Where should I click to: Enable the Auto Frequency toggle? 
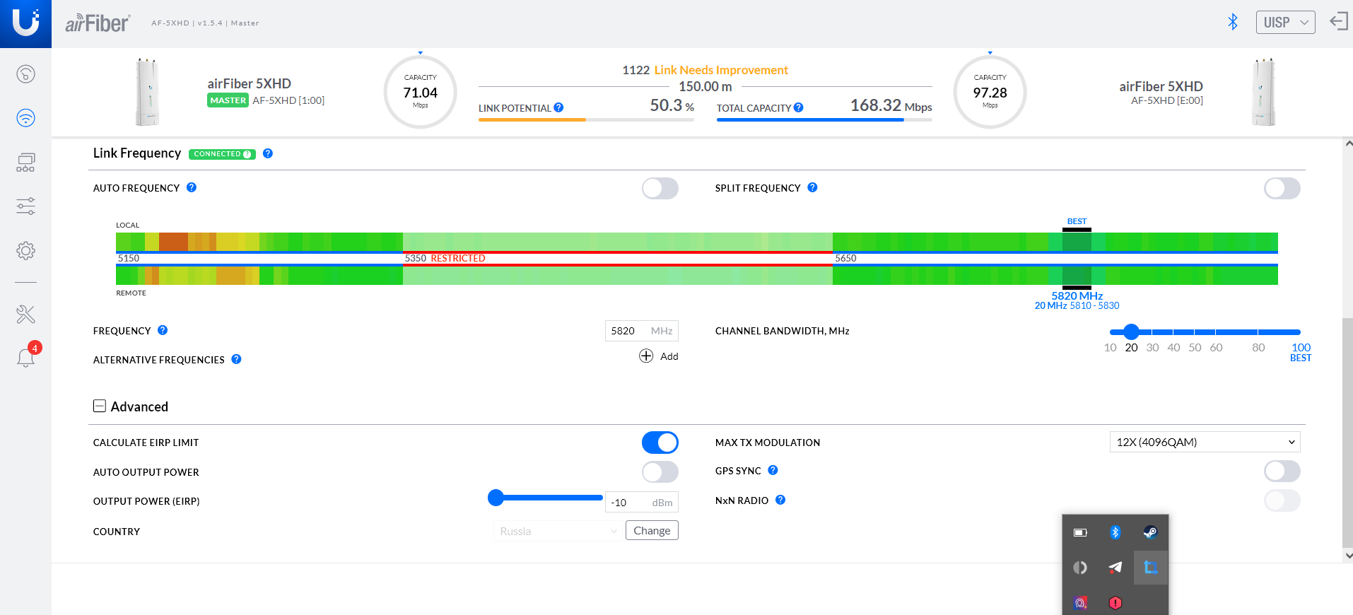click(660, 188)
